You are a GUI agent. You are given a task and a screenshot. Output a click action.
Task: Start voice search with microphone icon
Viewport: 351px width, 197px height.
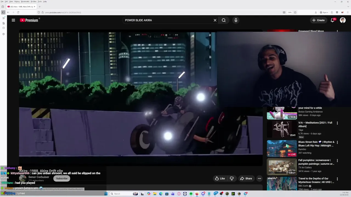pos(236,20)
